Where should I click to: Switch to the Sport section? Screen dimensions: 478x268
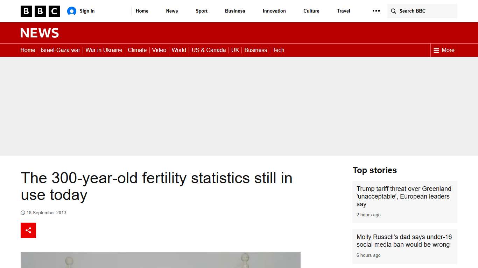click(201, 11)
